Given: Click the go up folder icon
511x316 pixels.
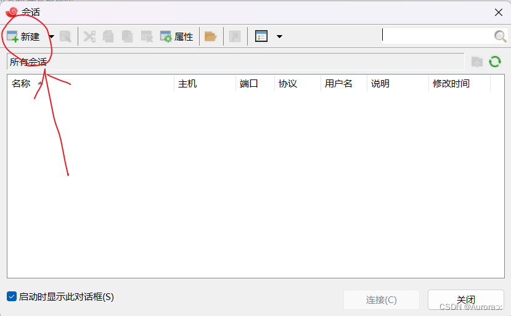Looking at the screenshot, I should coord(476,62).
